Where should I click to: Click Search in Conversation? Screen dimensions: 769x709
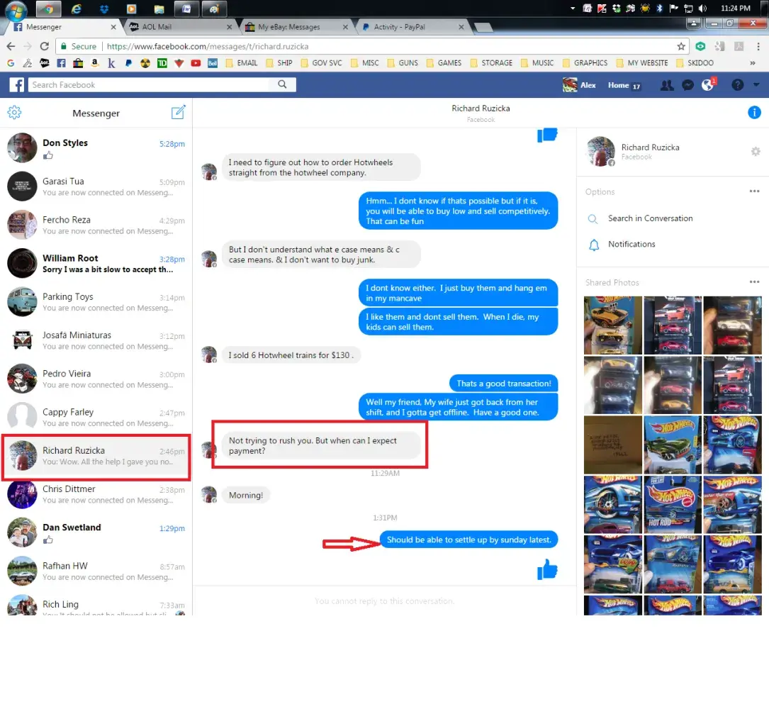pos(650,218)
